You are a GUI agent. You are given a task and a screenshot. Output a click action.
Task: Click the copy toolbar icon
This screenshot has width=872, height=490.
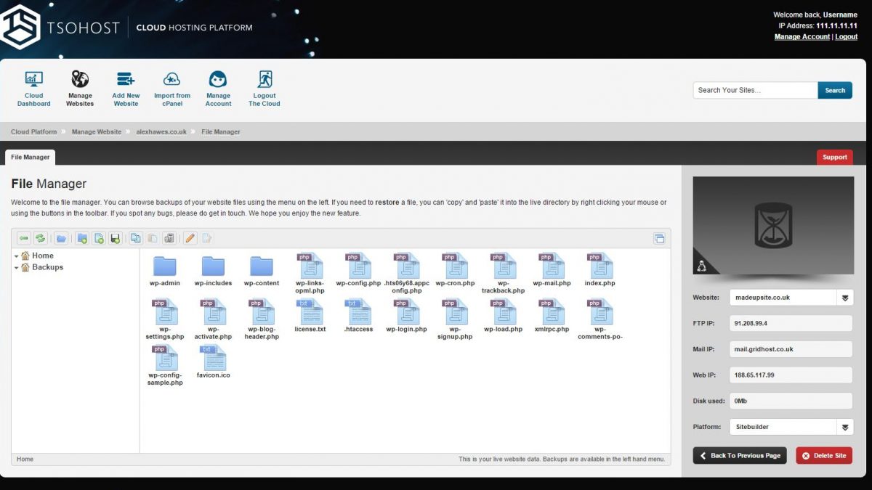point(136,238)
